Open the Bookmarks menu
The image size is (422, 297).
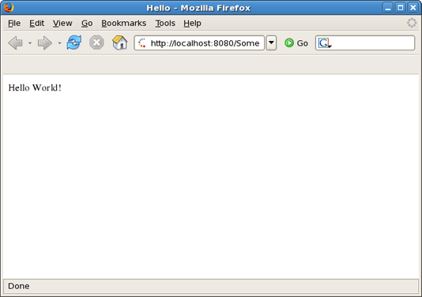pyautogui.click(x=124, y=24)
